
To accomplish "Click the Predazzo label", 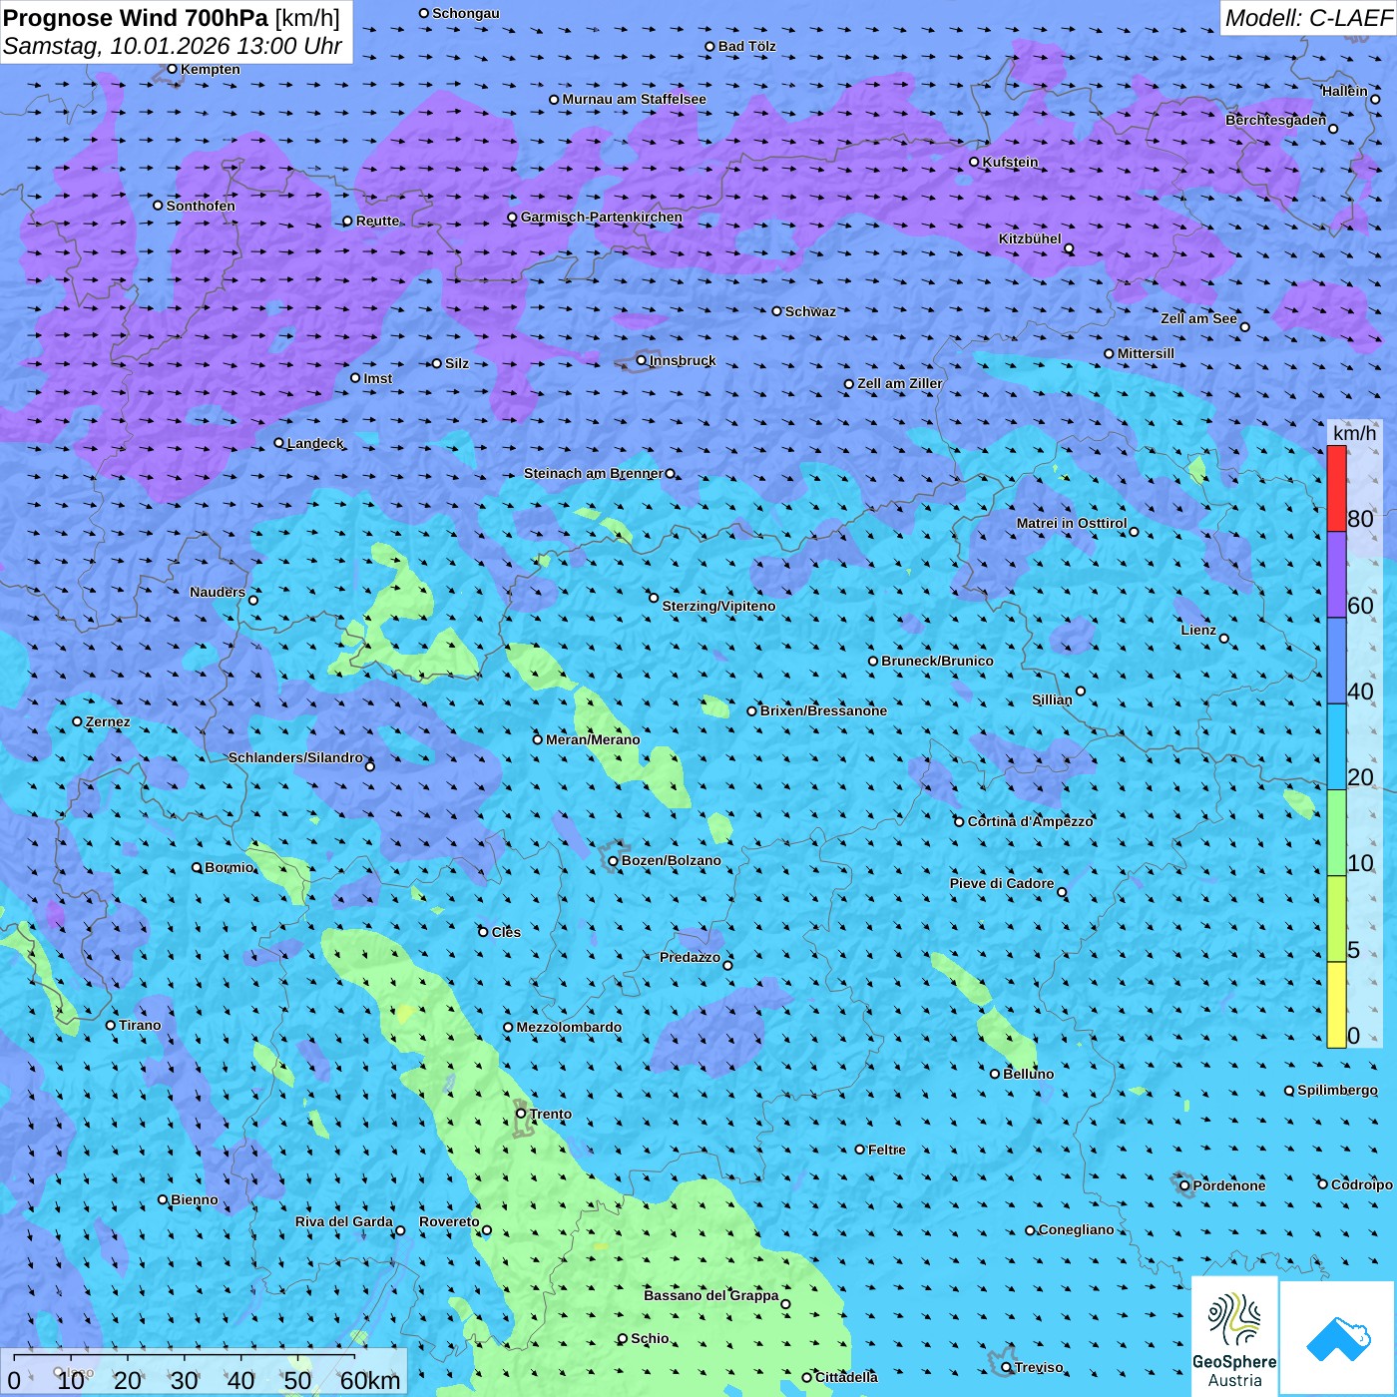I will pyautogui.click(x=690, y=957).
